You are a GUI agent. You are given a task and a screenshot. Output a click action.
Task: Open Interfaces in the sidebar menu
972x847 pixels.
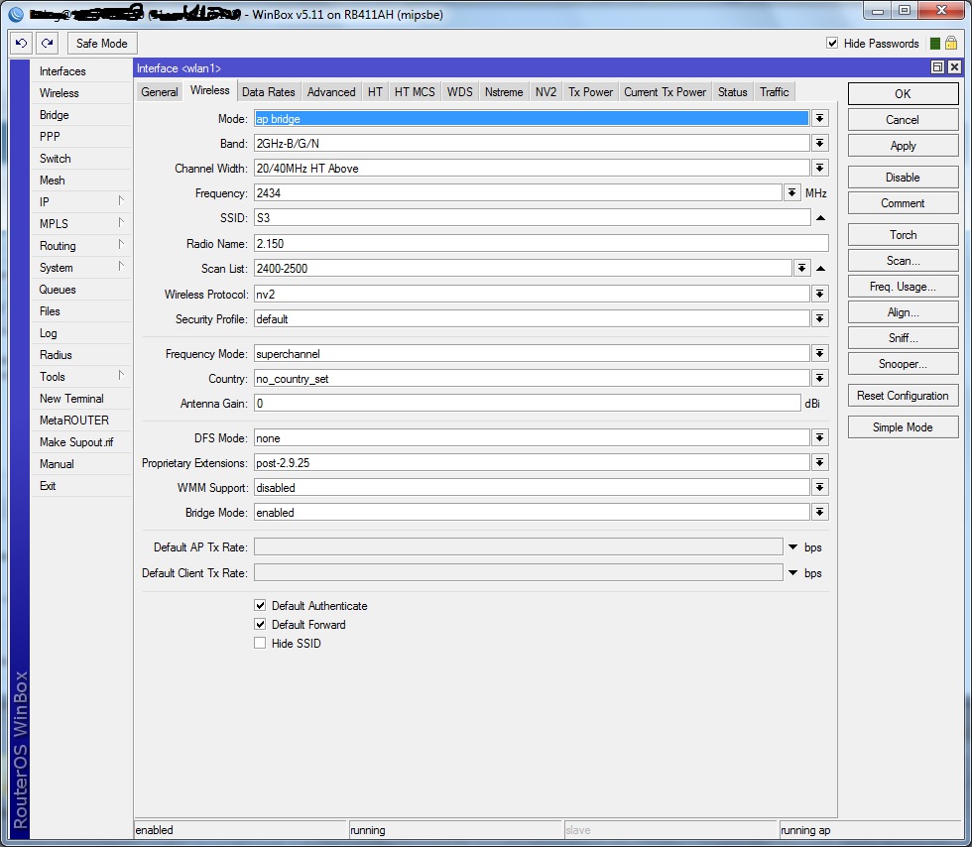pyautogui.click(x=62, y=71)
